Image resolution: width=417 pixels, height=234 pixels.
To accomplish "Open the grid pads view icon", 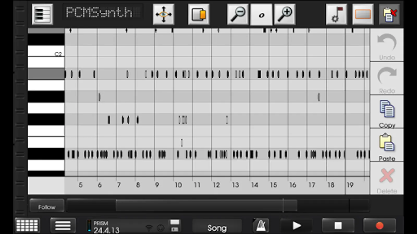I will coord(27,225).
